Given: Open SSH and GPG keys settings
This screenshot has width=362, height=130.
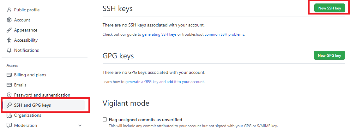Looking at the screenshot, I should (44, 105).
